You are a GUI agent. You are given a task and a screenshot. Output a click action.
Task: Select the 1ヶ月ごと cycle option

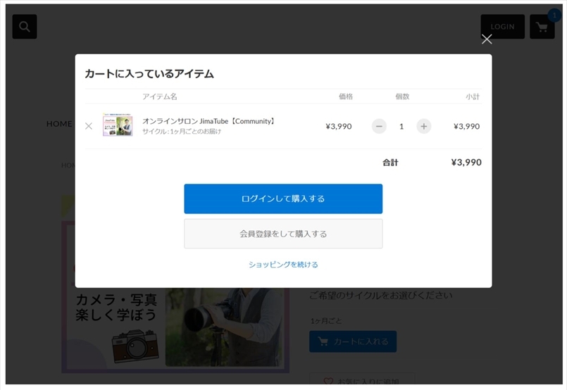(325, 321)
